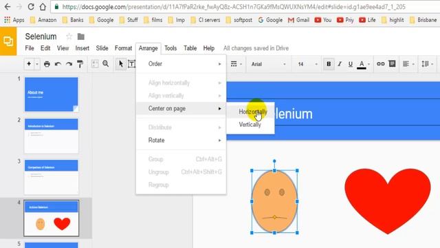Select the arrow cursor tool
Viewport: 440px width, 248px height.
[121, 64]
